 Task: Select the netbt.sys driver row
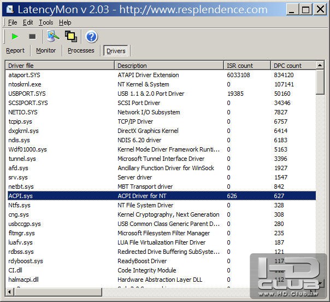[x=162, y=187]
